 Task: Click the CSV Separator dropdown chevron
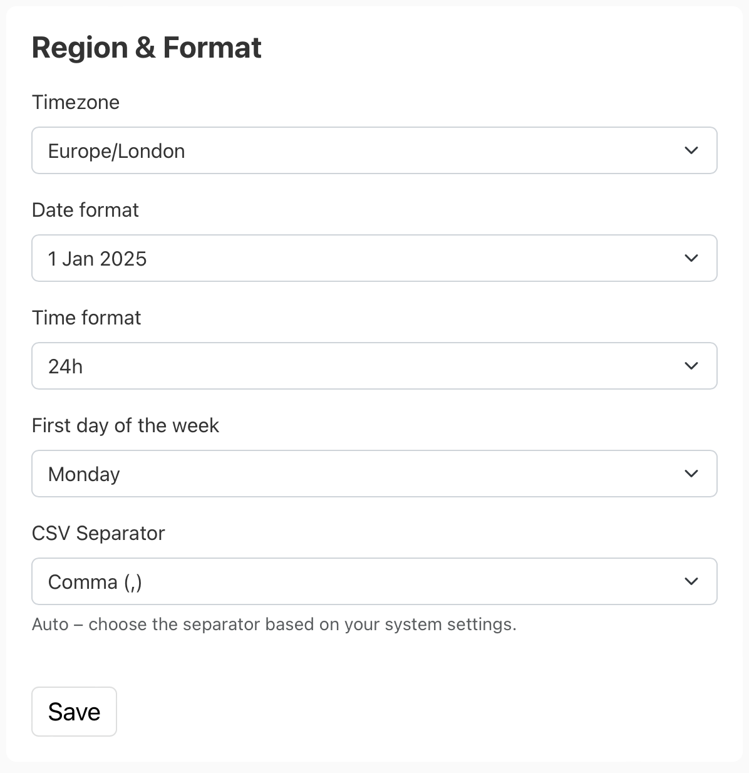tap(691, 581)
